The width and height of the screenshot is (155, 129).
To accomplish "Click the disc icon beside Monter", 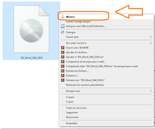I will 63,17.
